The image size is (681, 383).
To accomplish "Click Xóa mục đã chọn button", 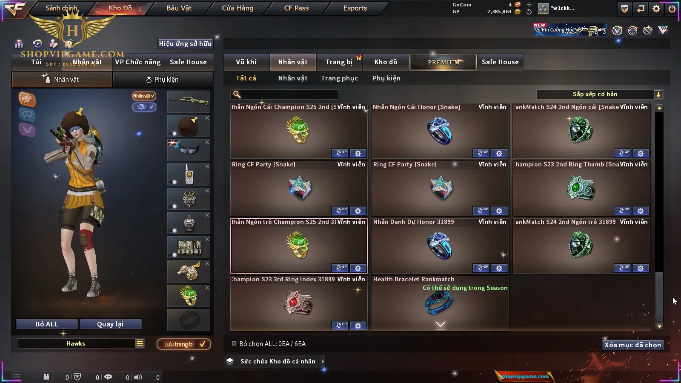I will [632, 345].
